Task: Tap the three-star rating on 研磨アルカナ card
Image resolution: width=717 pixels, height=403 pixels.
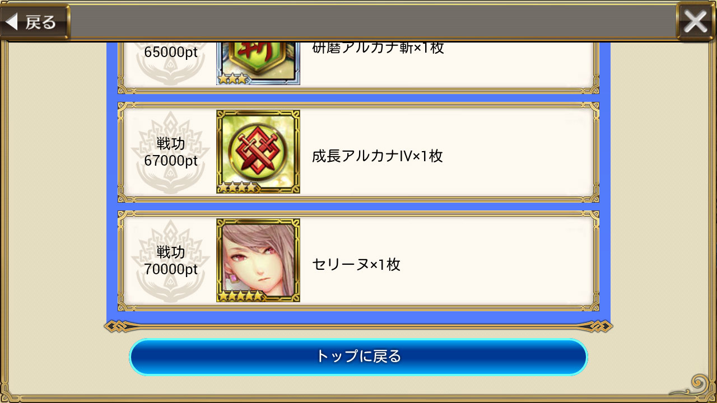Action: click(x=232, y=79)
